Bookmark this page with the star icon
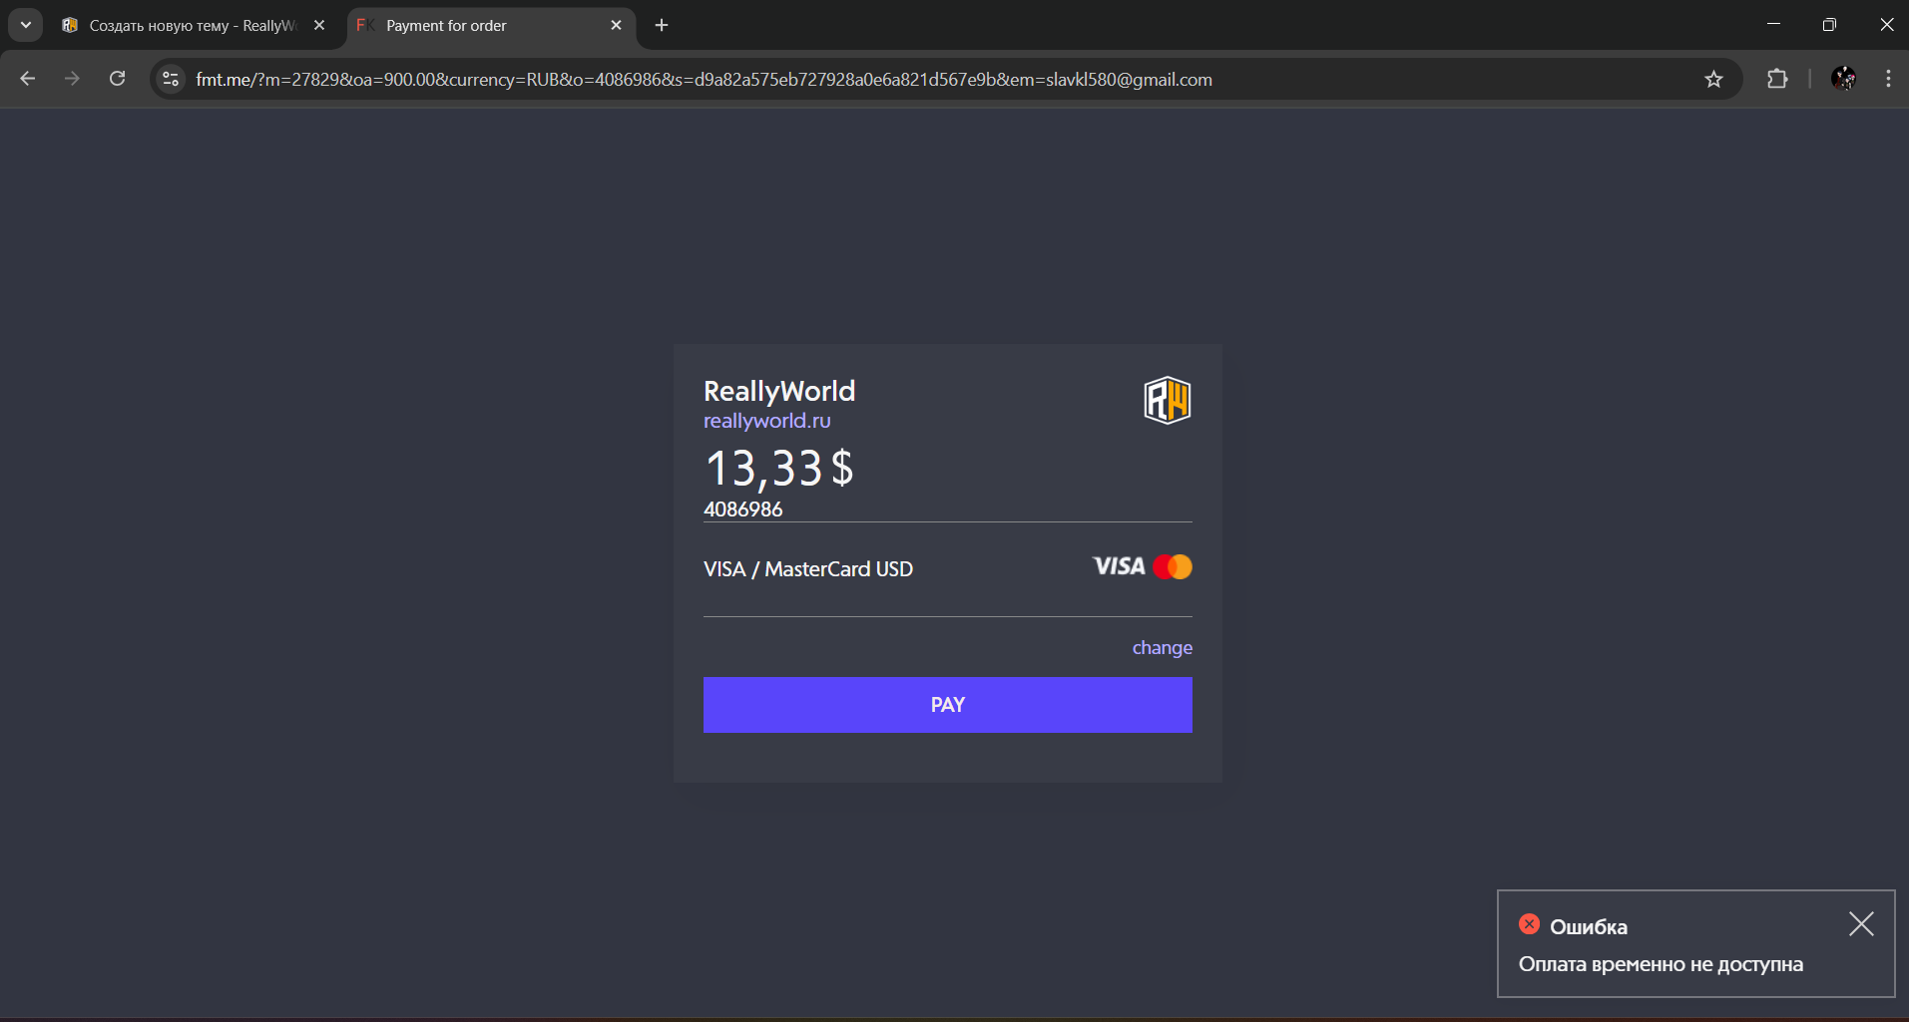This screenshot has width=1909, height=1022. click(x=1713, y=79)
